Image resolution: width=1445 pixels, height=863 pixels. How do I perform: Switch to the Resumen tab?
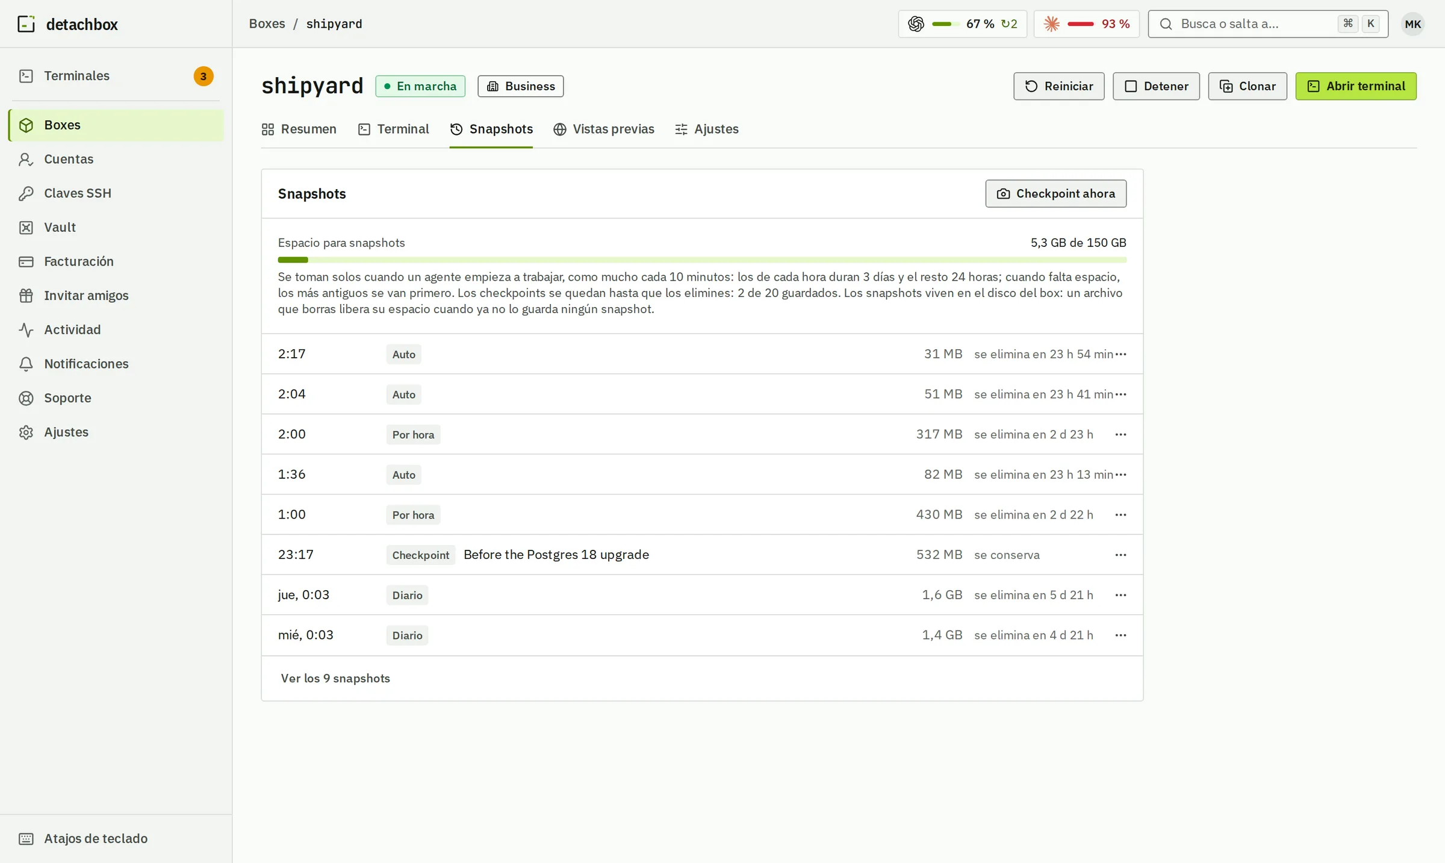(299, 129)
